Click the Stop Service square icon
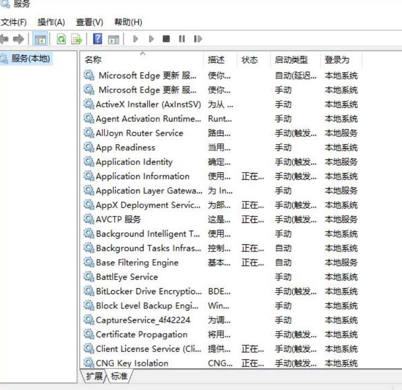 [166, 39]
